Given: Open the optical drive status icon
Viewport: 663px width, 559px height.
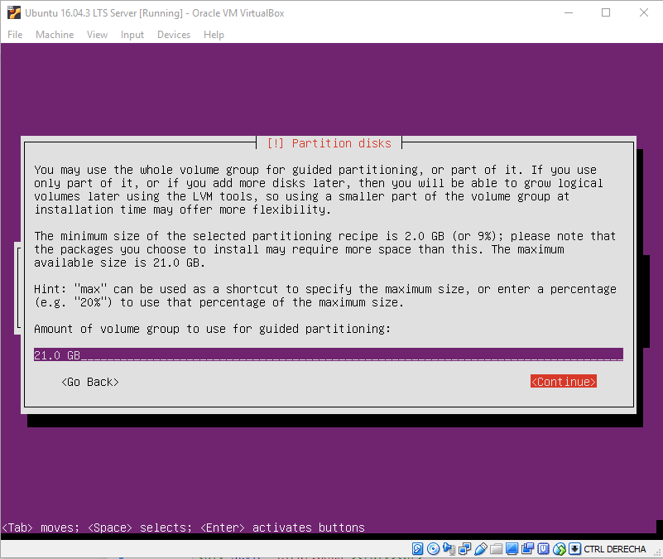Looking at the screenshot, I should 433,549.
